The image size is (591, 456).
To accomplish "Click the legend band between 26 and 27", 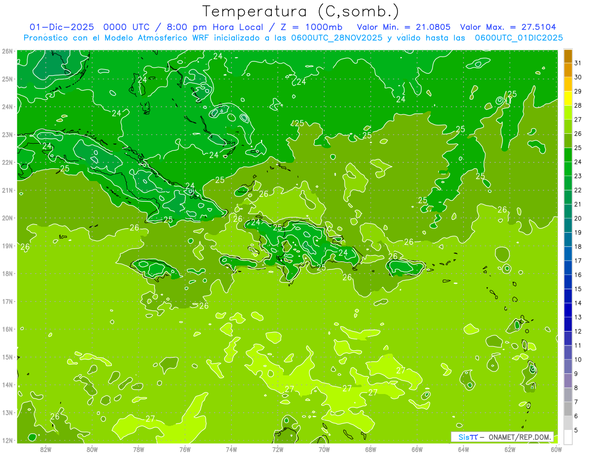I will (x=568, y=126).
